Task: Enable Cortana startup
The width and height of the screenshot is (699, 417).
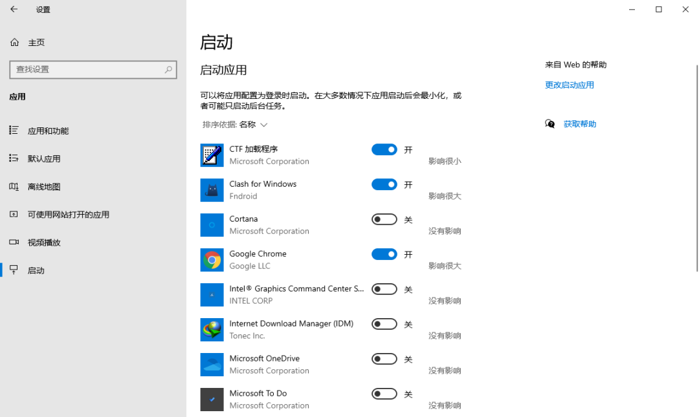Action: (384, 219)
